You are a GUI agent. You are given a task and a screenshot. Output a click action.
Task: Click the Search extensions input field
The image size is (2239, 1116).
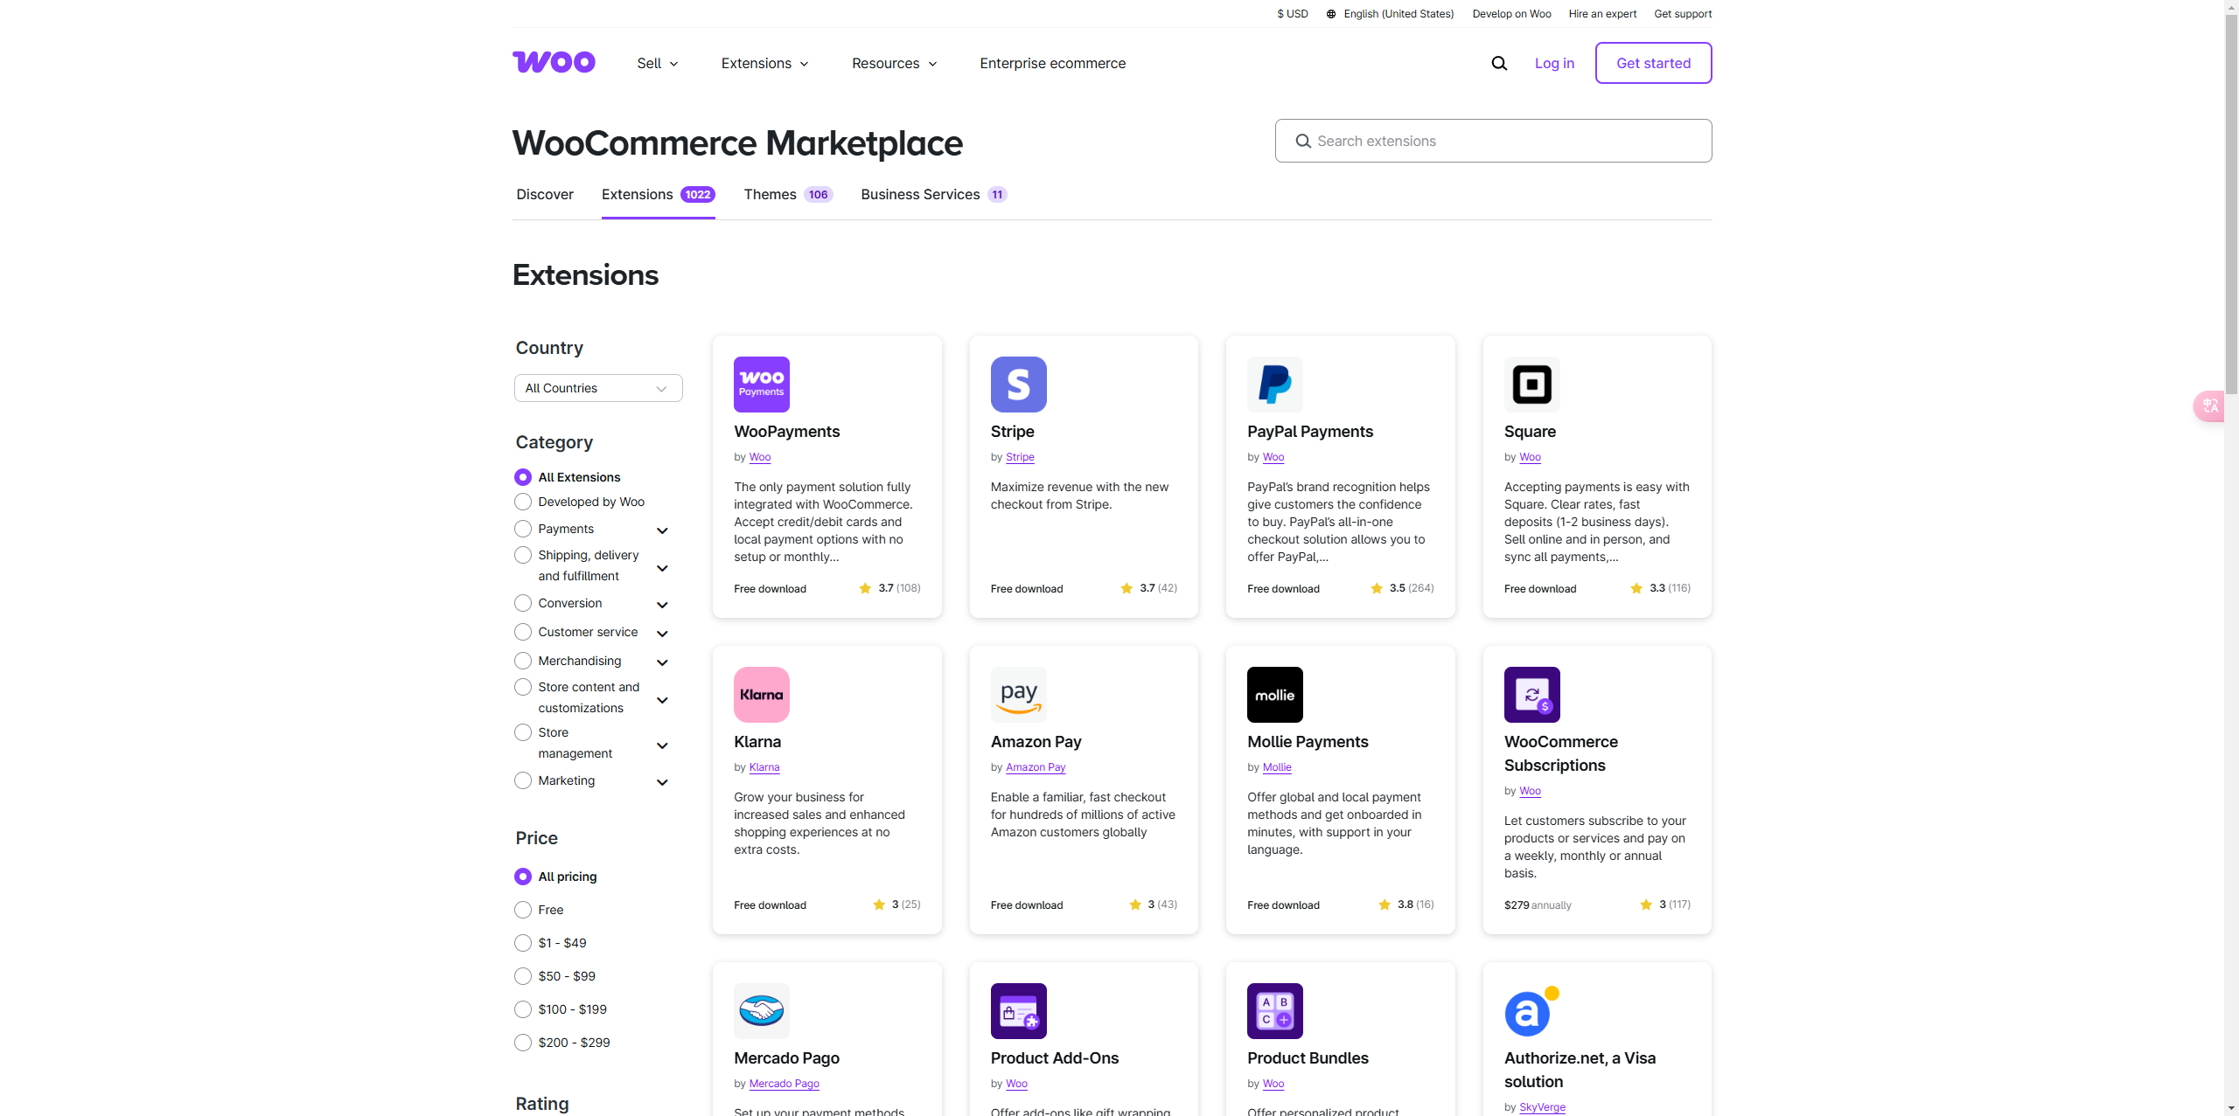tap(1493, 141)
